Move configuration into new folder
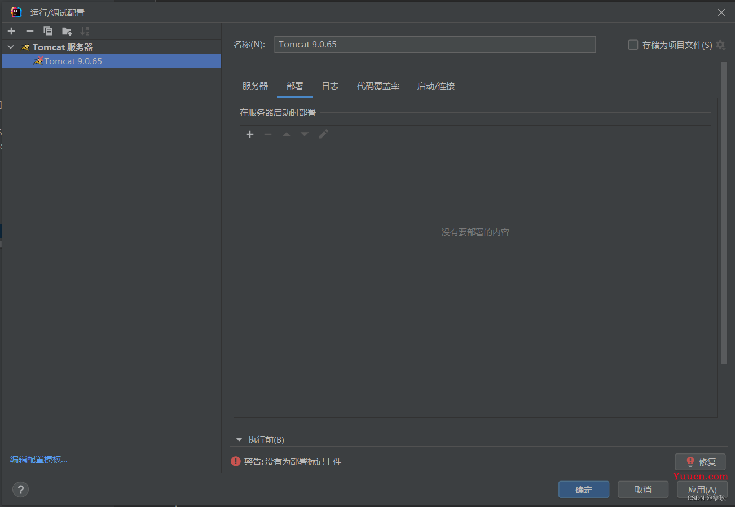The width and height of the screenshot is (735, 507). 67,31
